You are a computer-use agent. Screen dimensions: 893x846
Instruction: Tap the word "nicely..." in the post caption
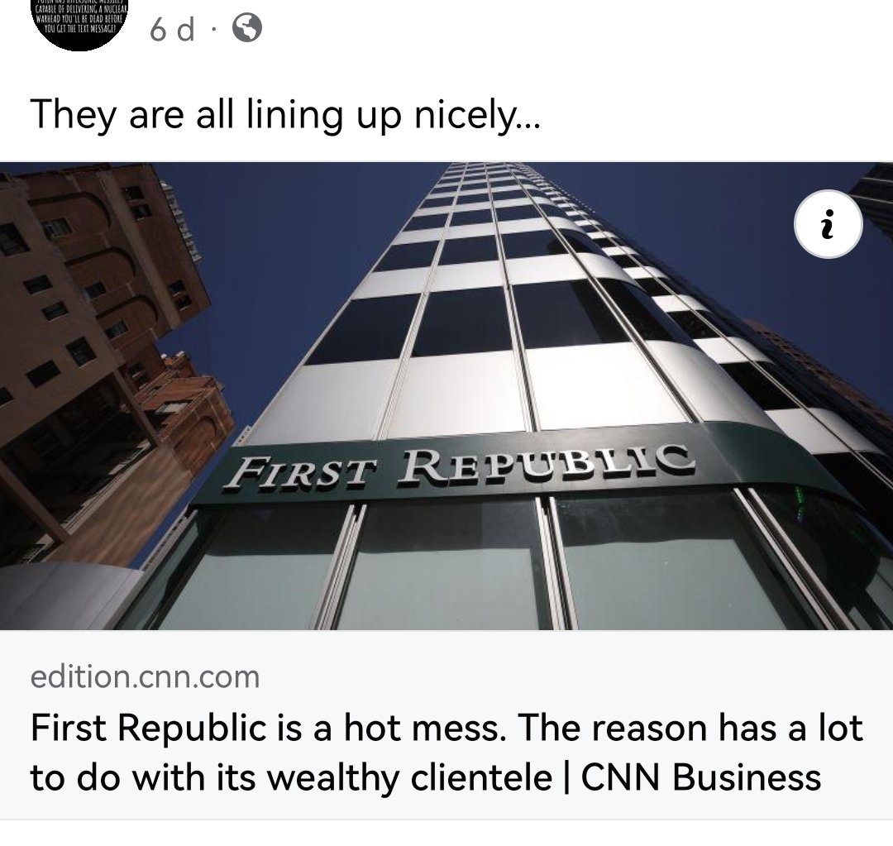(x=477, y=116)
